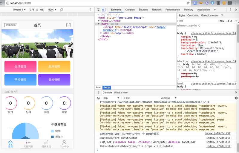Click the site info icon in address bar
This screenshot has width=239, height=153.
click(8, 3)
